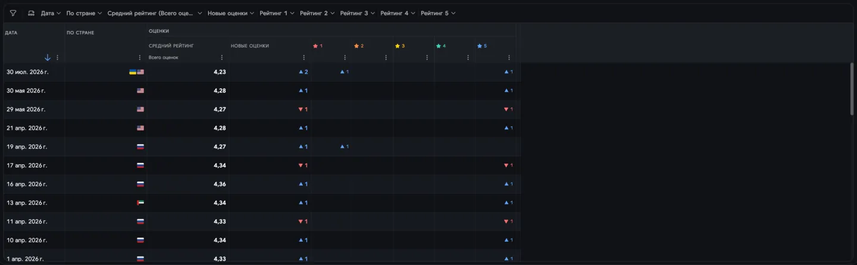Open the three-dot menu of По стране column
Screen dimensions: 857x265
pyautogui.click(x=140, y=58)
